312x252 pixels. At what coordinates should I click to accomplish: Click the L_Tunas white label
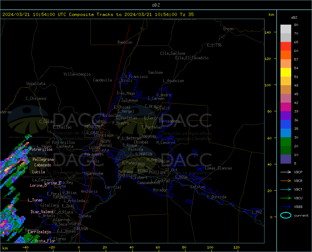click(x=35, y=200)
